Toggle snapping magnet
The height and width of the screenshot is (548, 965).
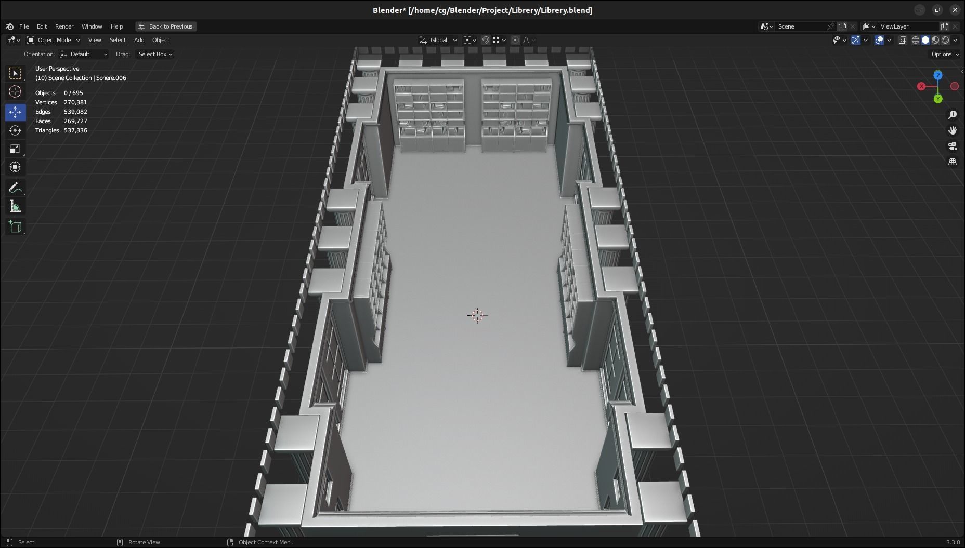485,40
